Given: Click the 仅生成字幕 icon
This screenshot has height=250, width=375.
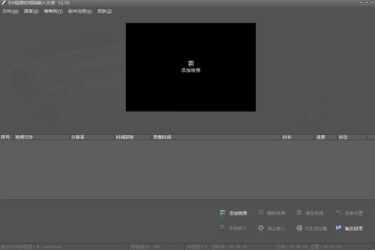Looking at the screenshot, I should pos(299,228).
